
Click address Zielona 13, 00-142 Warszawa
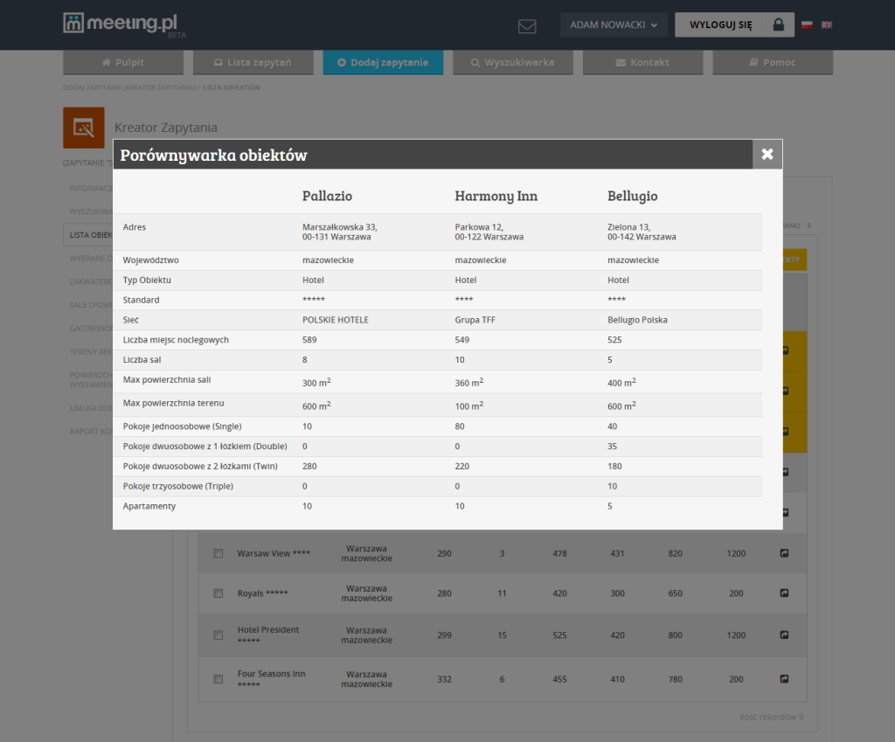pos(642,232)
